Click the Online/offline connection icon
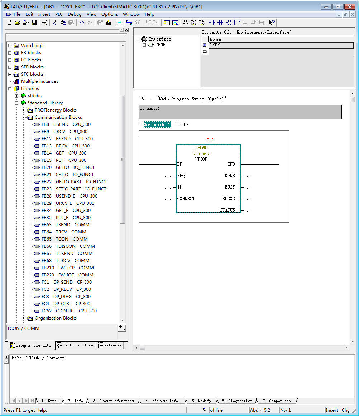Viewport: 359px width, 416px height. 129,23
